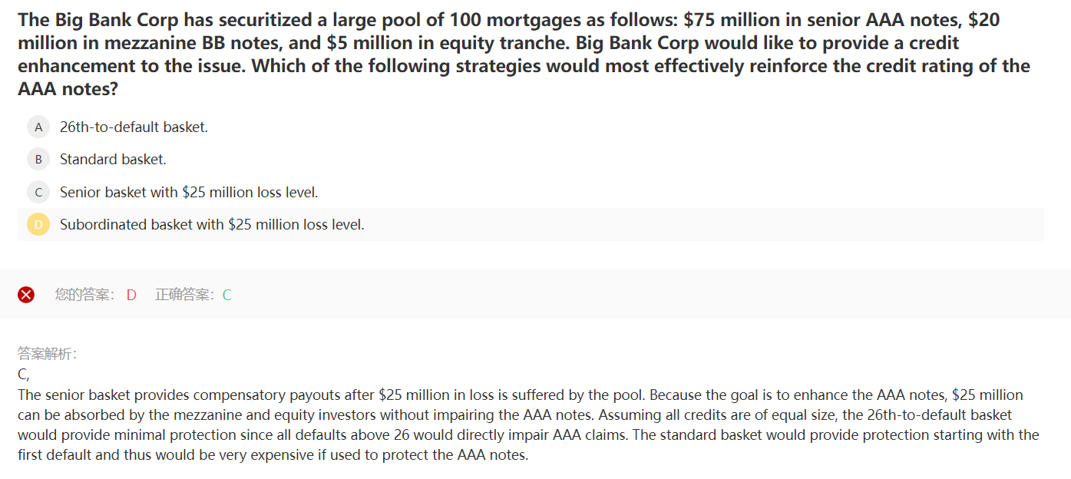Select the option C circle

[38, 192]
